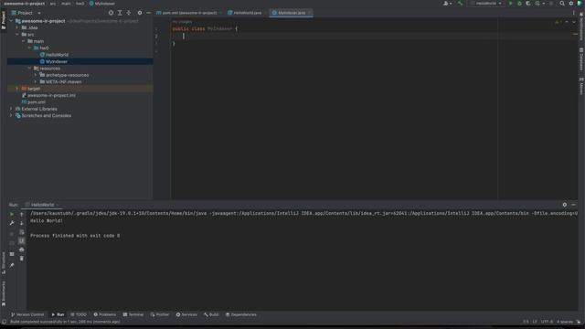585x329 pixels.
Task: Clear Run console with trash icon
Action: tap(22, 258)
